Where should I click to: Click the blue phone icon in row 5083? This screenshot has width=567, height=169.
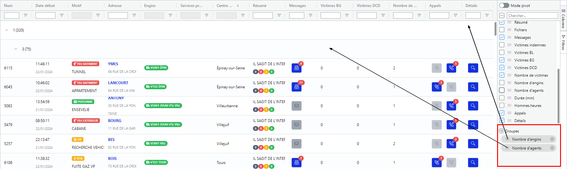coord(451,106)
